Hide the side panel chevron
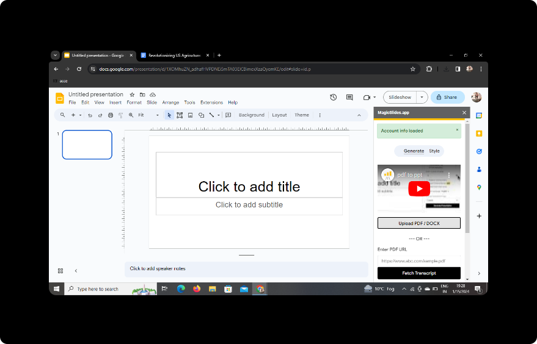The height and width of the screenshot is (344, 537). tap(479, 274)
